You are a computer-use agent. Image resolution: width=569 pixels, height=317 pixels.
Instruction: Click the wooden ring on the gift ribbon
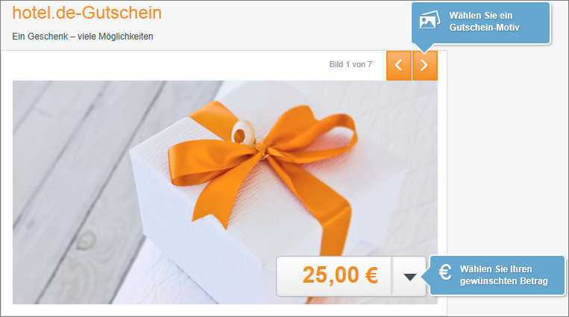coord(242,131)
